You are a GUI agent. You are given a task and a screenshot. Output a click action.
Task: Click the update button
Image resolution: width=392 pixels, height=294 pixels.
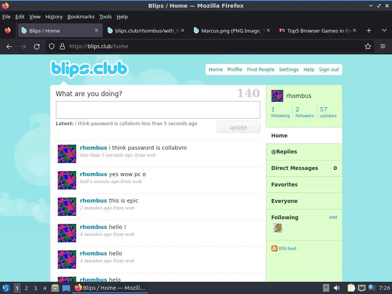238,127
